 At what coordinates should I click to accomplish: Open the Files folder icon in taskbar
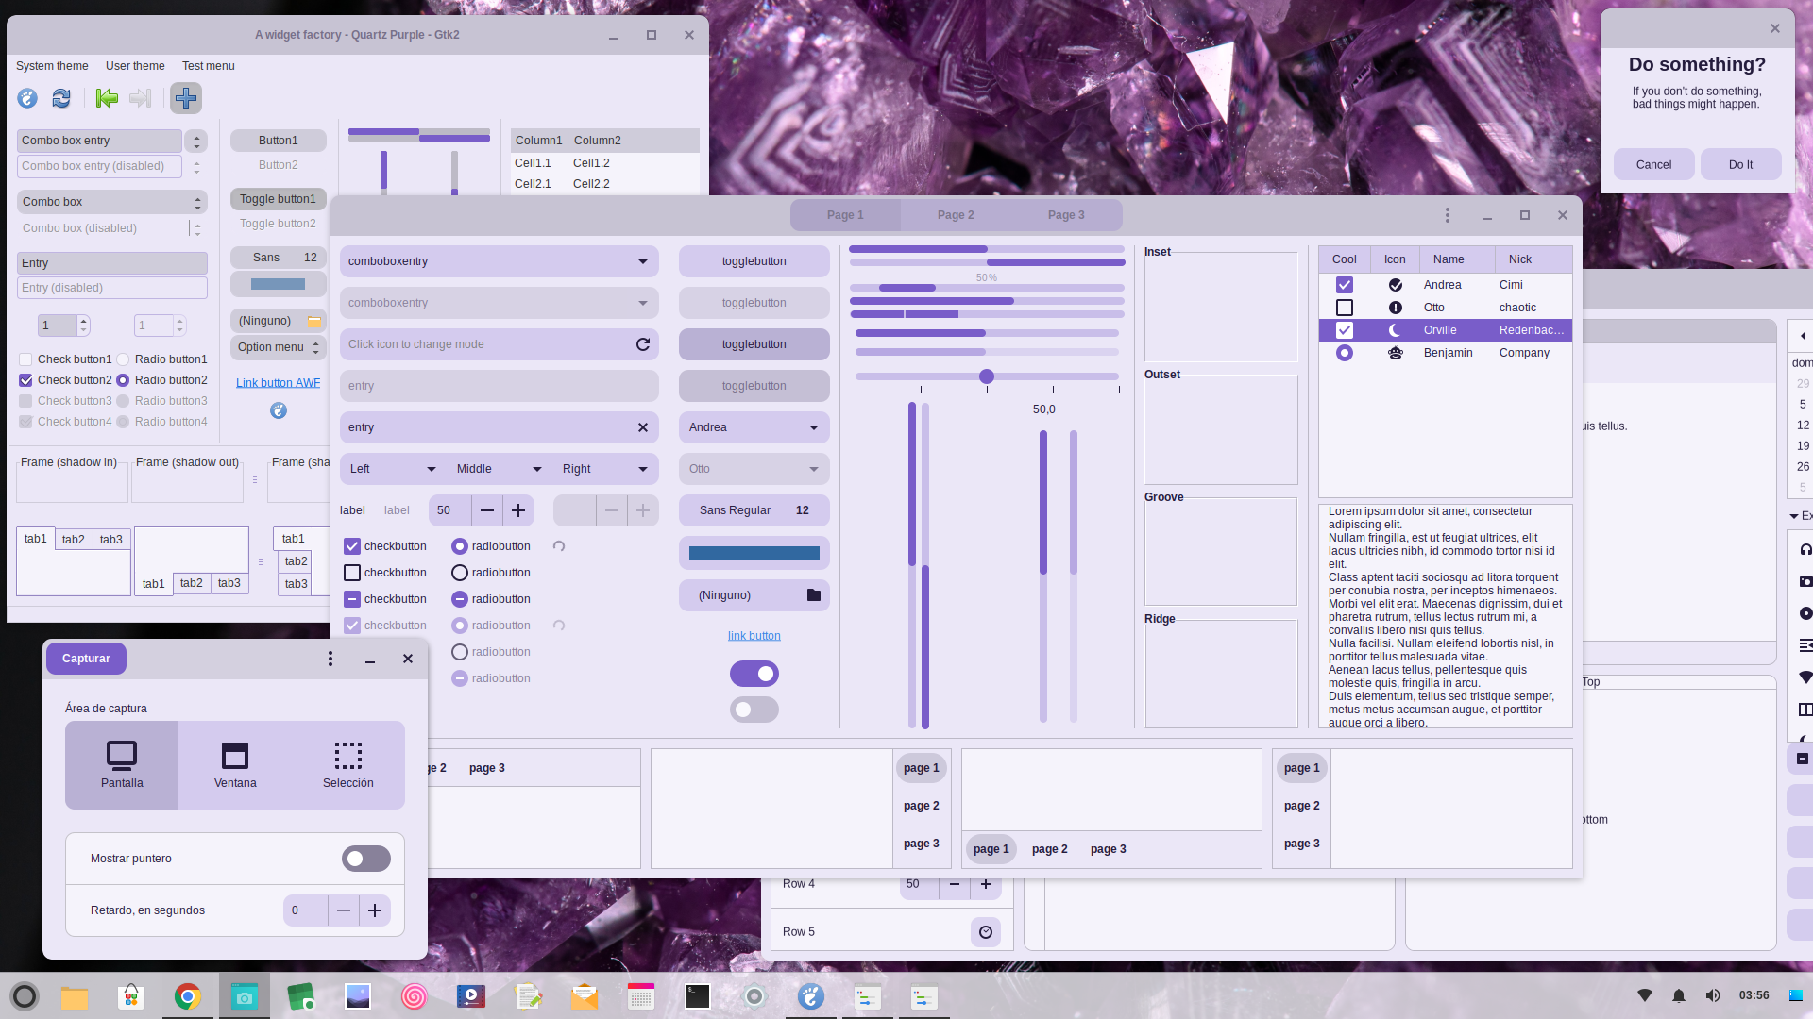coord(75,996)
